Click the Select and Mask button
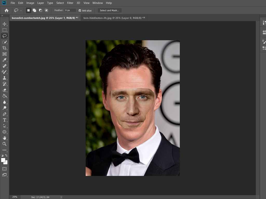266x199 pixels. (x=109, y=10)
